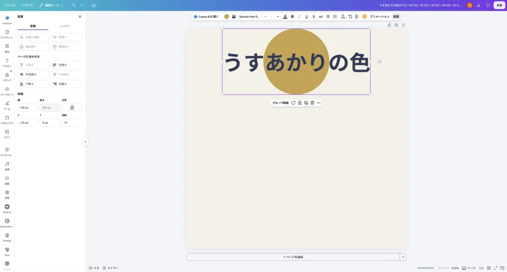Click the ページを追加 (Add page) button
Viewport: 507px width, 272px height.
click(x=293, y=257)
